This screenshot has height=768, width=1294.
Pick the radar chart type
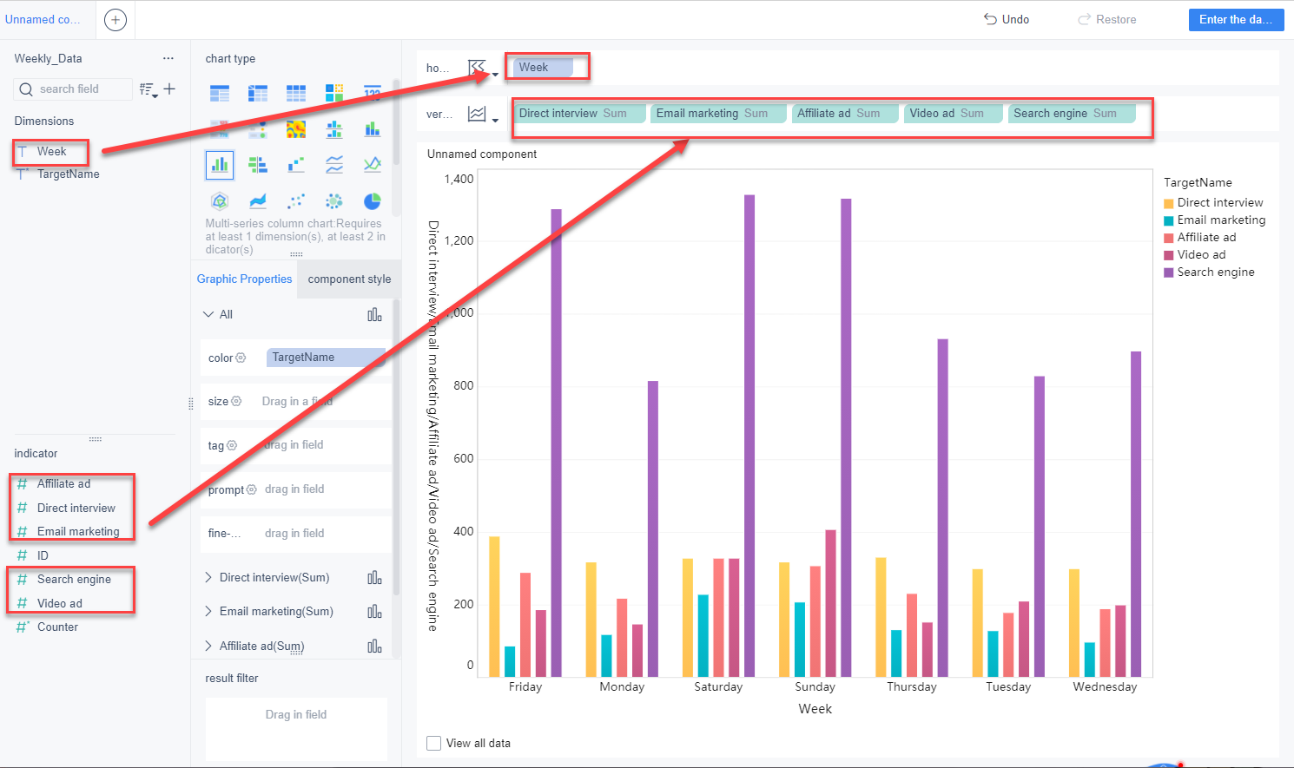click(220, 201)
